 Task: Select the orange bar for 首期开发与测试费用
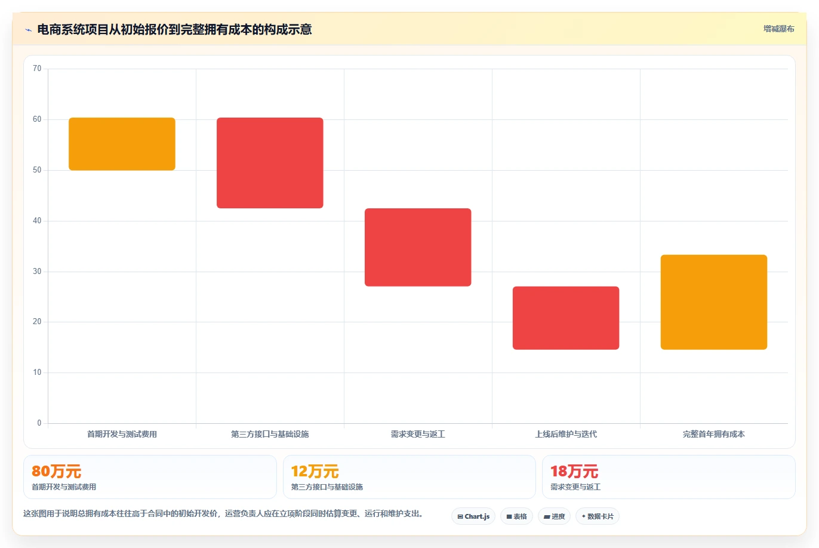(x=122, y=144)
